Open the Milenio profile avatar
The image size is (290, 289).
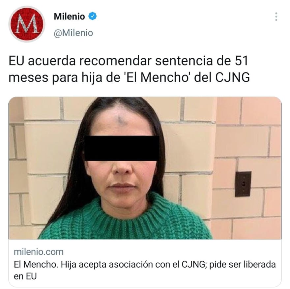(x=27, y=24)
